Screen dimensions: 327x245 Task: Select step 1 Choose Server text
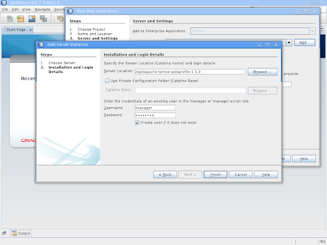click(62, 63)
